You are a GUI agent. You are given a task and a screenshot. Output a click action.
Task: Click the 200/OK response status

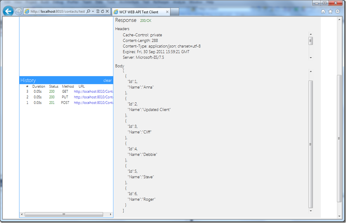(146, 21)
